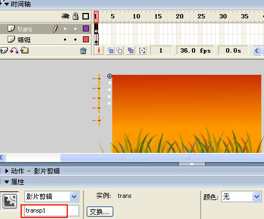The width and height of the screenshot is (264, 219).
Task: Toggle all layers visibility eye icon
Action: (x=65, y=16)
